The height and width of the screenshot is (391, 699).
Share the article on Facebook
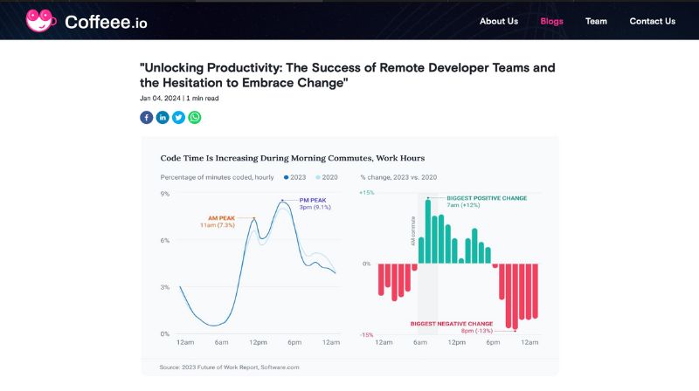147,117
